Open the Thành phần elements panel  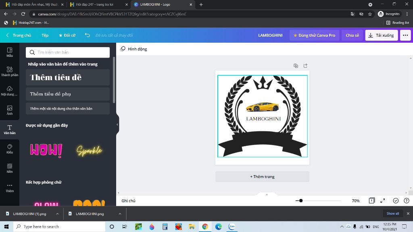pos(10,72)
